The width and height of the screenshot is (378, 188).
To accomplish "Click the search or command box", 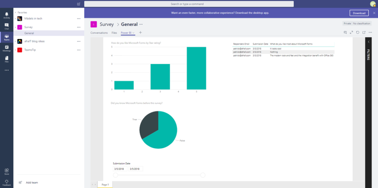I will 189,4.
